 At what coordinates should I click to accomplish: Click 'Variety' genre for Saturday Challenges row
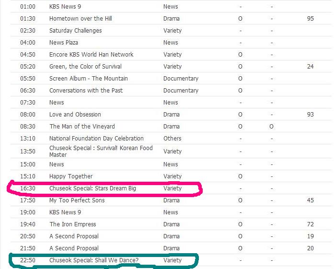click(x=173, y=31)
